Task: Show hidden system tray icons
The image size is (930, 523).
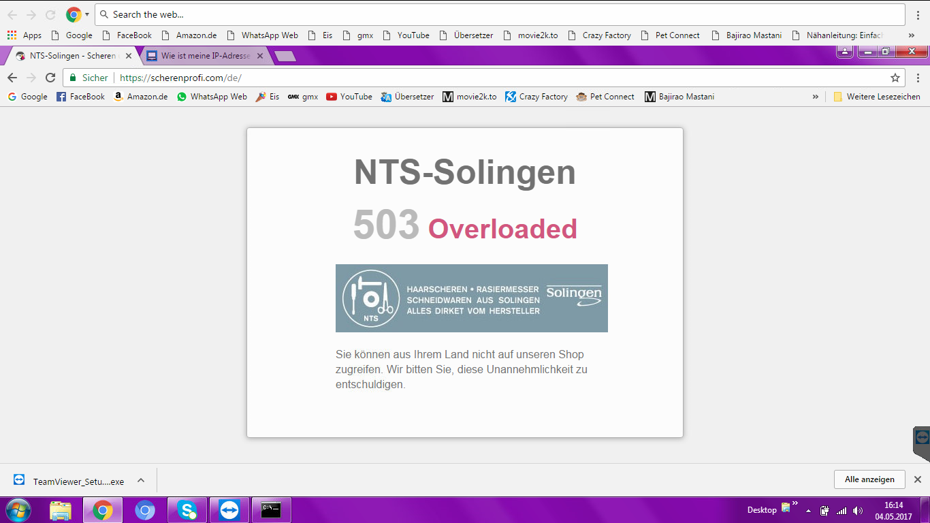Action: (x=808, y=511)
